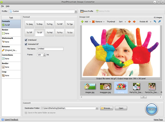Select the images.jpg thumbnail

[x=90, y=88]
